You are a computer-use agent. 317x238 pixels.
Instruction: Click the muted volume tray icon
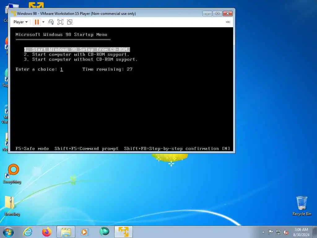[x=286, y=232]
